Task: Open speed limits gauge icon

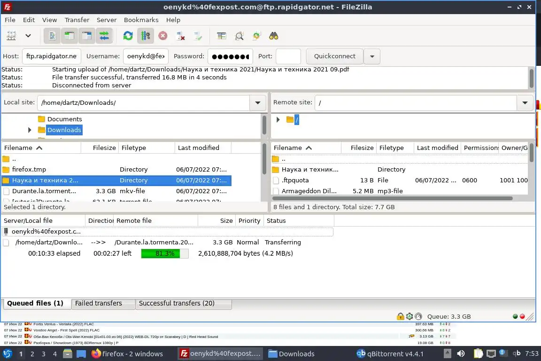Action: (x=418, y=316)
